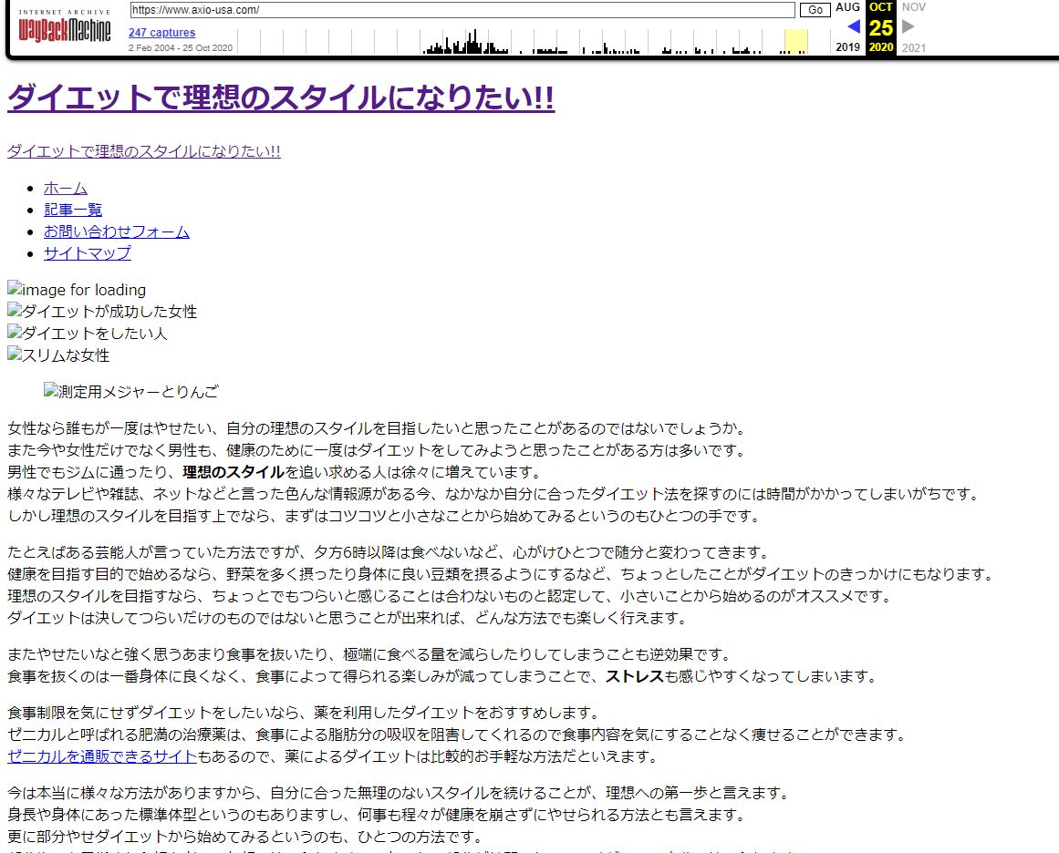
Task: Select the 2019 year label
Action: click(848, 47)
